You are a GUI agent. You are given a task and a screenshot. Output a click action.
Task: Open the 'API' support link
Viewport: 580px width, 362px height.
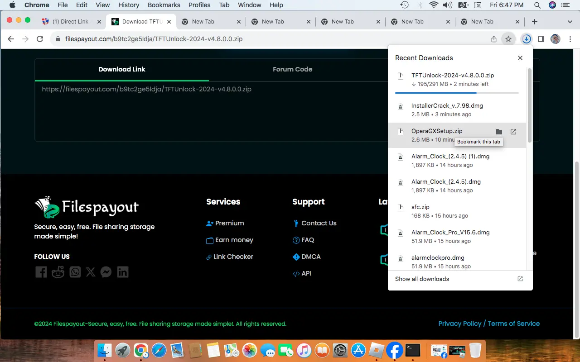tap(302, 273)
